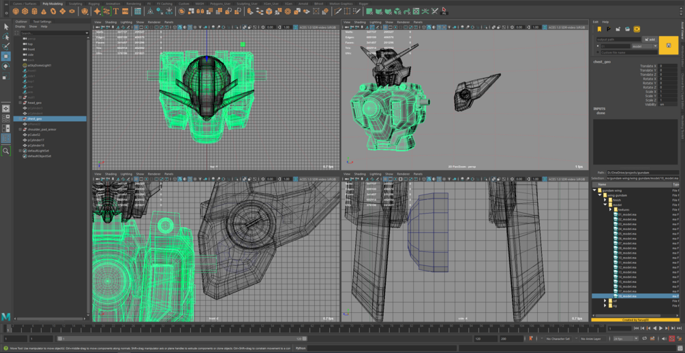Open the Asset Viewer Edit menu

pyautogui.click(x=596, y=22)
